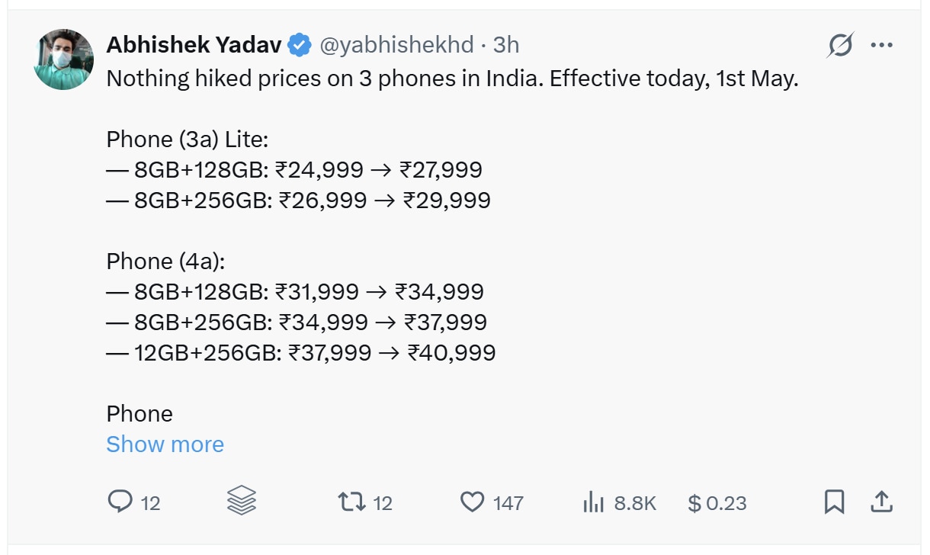This screenshot has height=555, width=930.
Task: Click the blue verified badge
Action: pos(300,46)
